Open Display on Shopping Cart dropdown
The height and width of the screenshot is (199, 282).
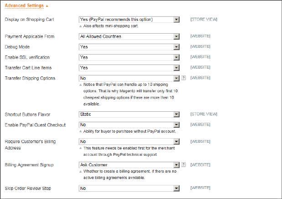(129, 20)
